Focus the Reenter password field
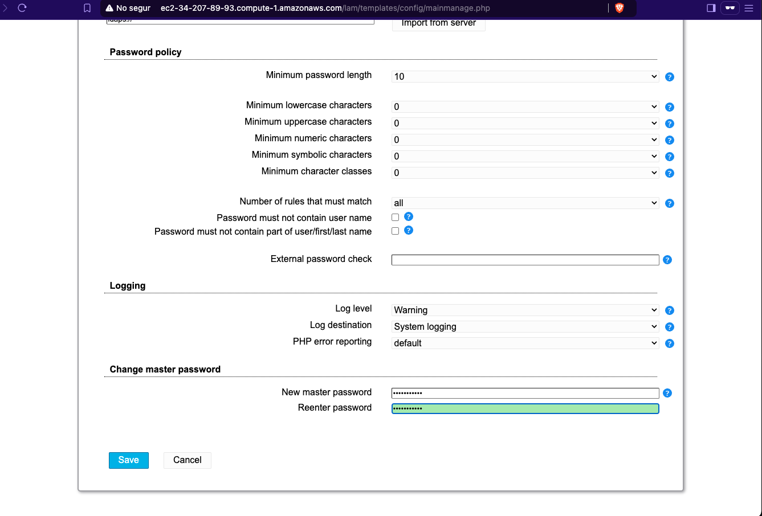The height and width of the screenshot is (516, 762). (525, 408)
